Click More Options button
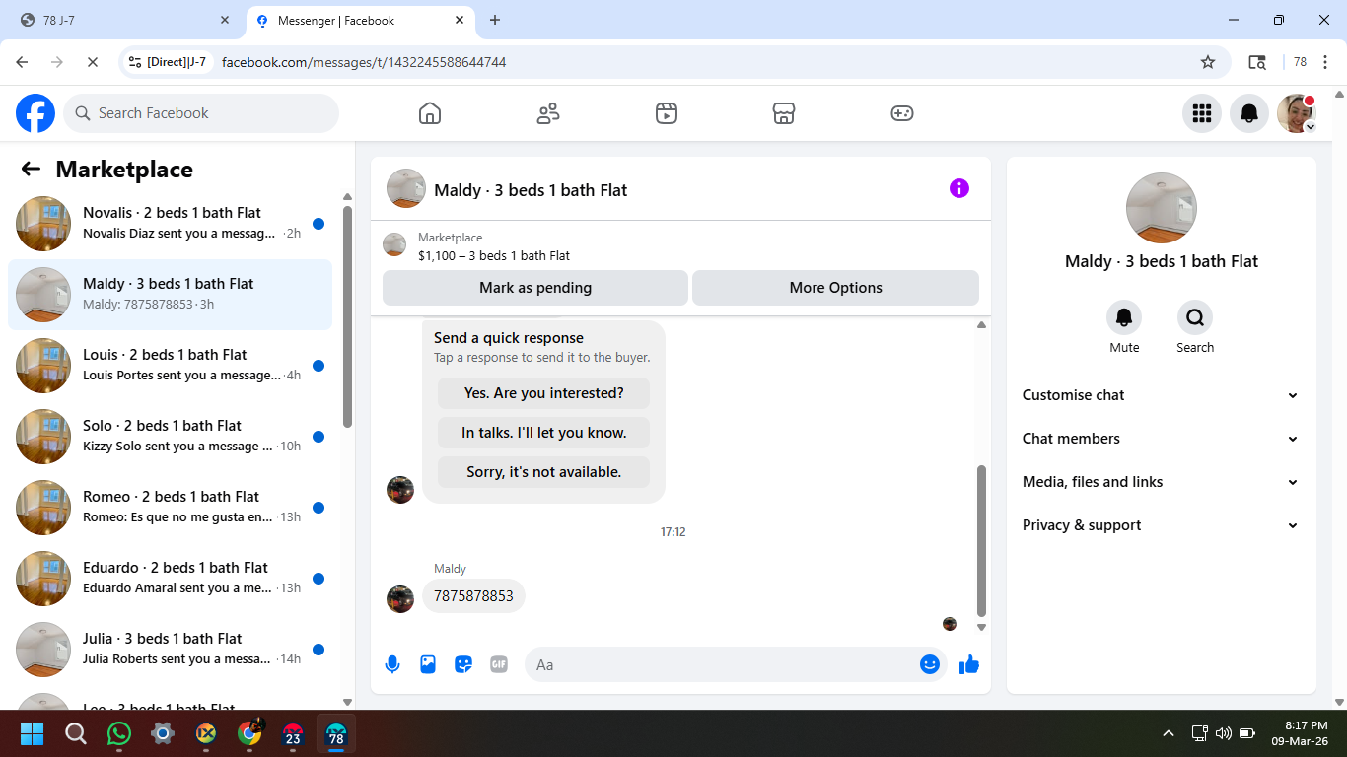 pyautogui.click(x=835, y=288)
